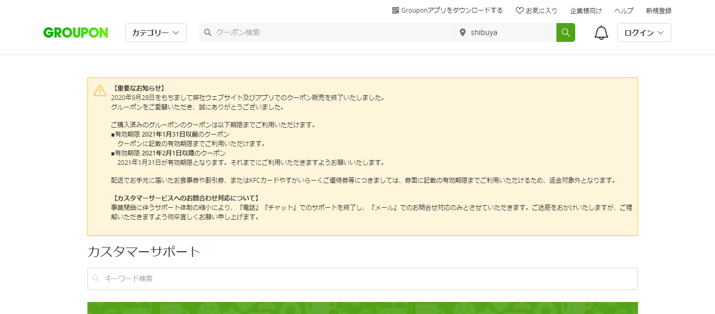Screen dimensions: 715x314
Task: Expand the ログイン dropdown
Action: [x=644, y=32]
